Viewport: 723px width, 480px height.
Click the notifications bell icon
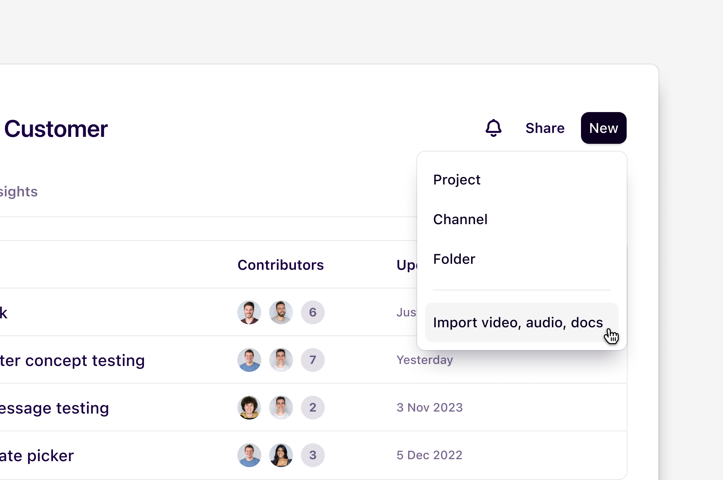pos(493,128)
